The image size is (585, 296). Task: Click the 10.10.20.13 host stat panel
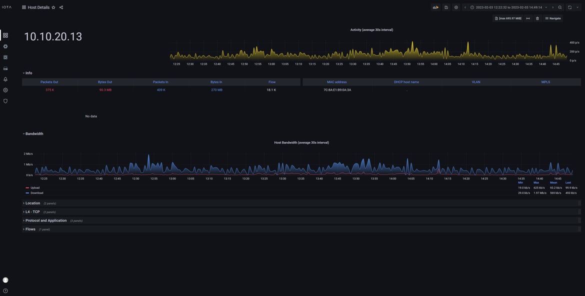53,35
